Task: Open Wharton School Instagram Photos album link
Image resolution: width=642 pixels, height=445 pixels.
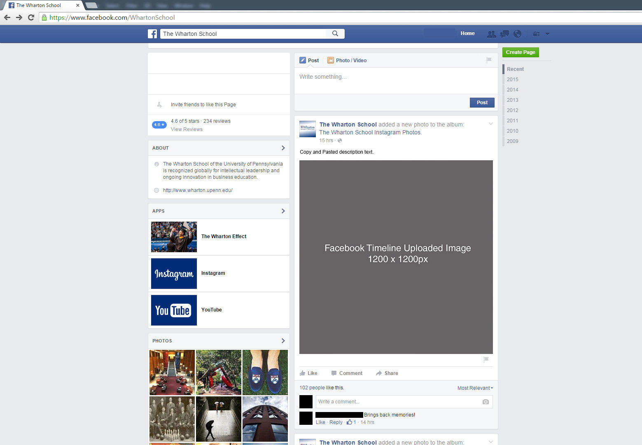Action: click(x=370, y=132)
